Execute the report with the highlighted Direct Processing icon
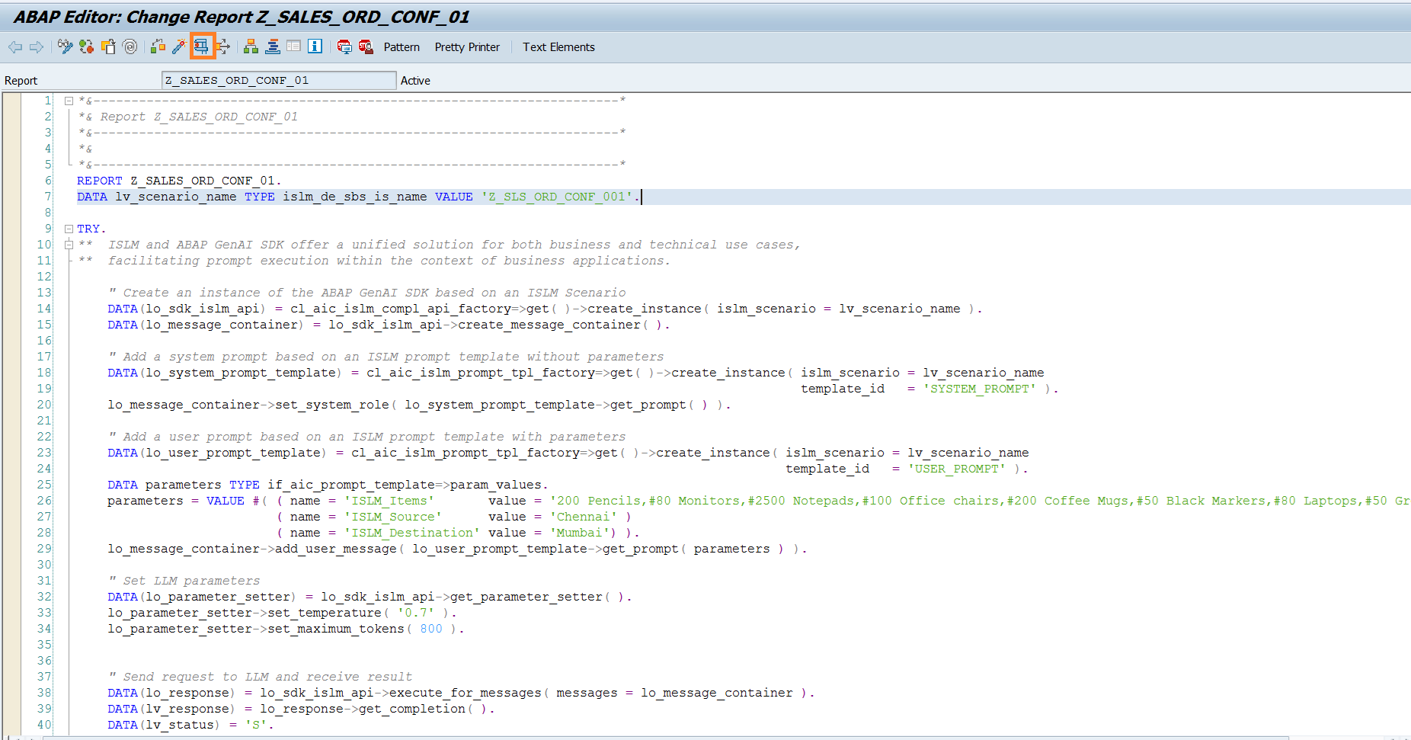The width and height of the screenshot is (1411, 740). [x=202, y=47]
